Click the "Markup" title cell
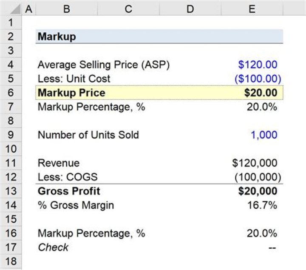 tap(57, 37)
